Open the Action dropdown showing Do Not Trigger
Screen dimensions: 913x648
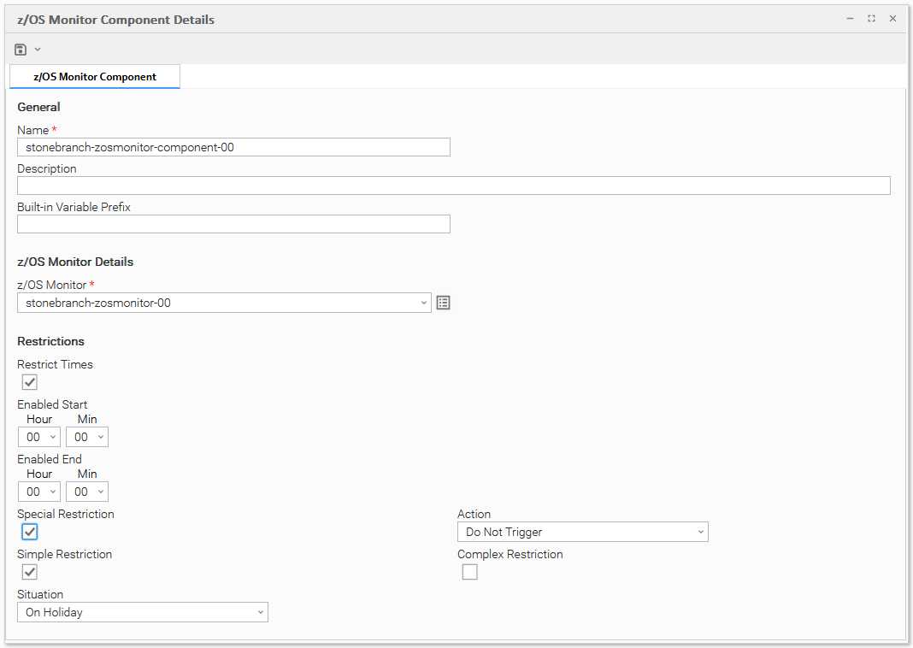[582, 532]
